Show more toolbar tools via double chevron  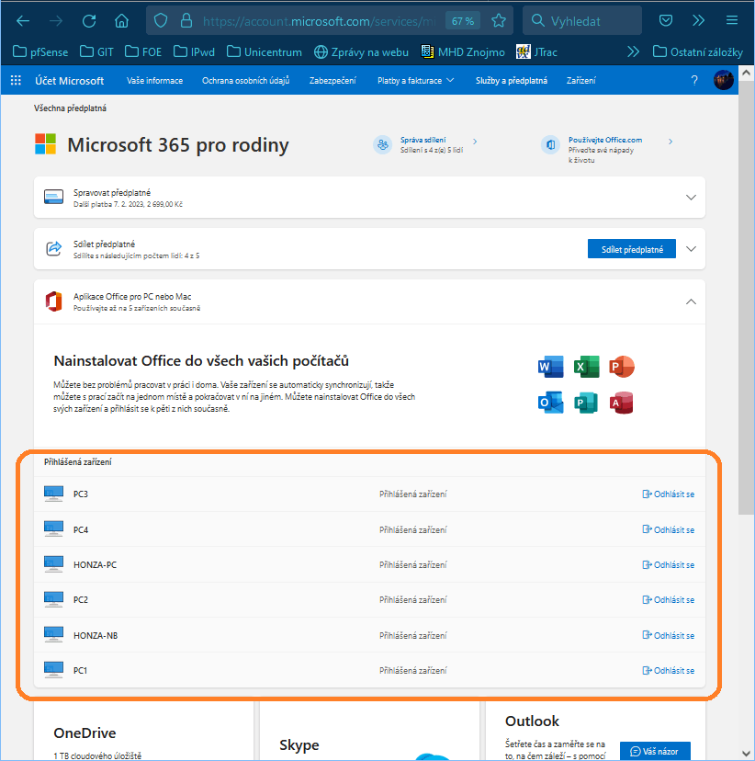pos(698,20)
